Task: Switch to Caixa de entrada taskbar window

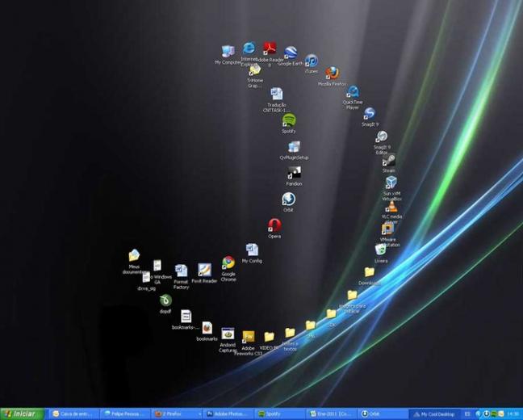Action: [x=74, y=414]
